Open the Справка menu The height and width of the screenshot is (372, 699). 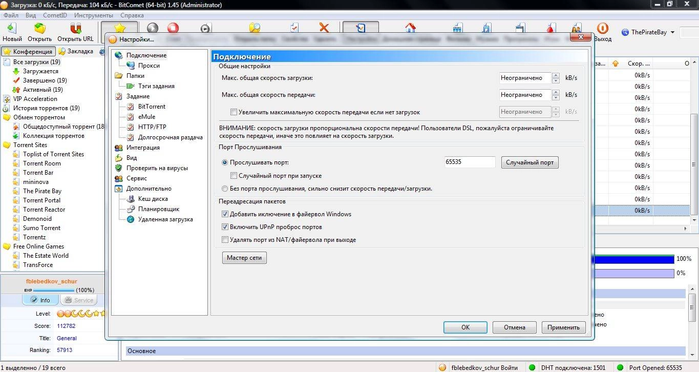(132, 15)
